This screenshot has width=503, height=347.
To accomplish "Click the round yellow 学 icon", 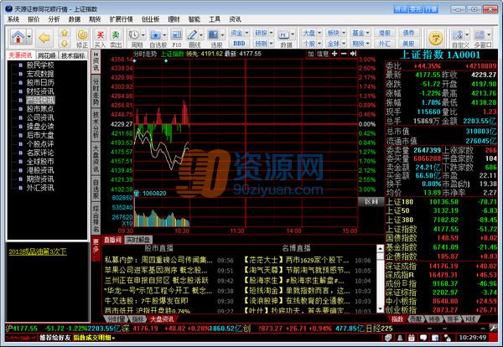I will click(435, 39).
